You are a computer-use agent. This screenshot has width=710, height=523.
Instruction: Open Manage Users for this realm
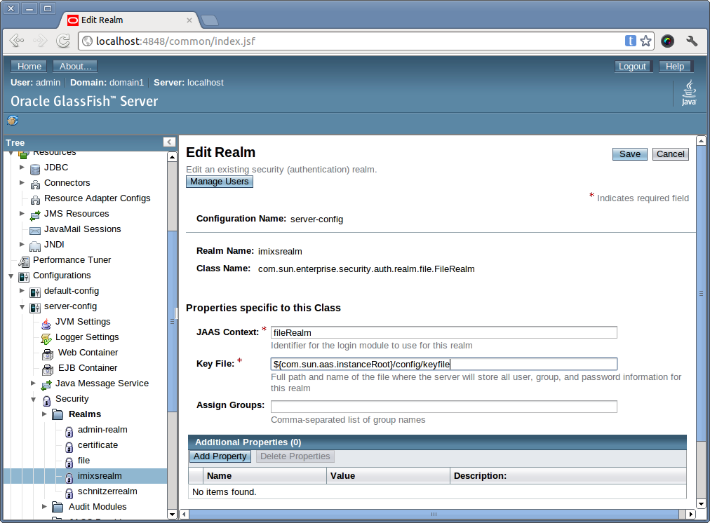pyautogui.click(x=220, y=182)
